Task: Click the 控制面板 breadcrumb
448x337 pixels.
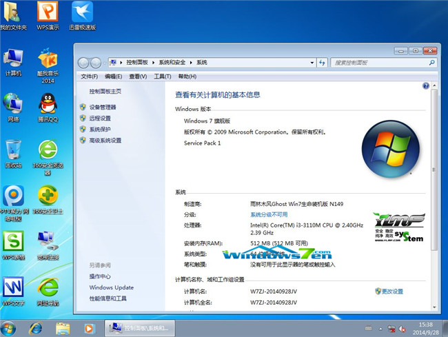Action: coord(137,63)
